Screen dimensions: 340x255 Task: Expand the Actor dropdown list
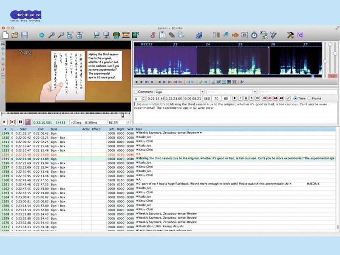[255, 92]
